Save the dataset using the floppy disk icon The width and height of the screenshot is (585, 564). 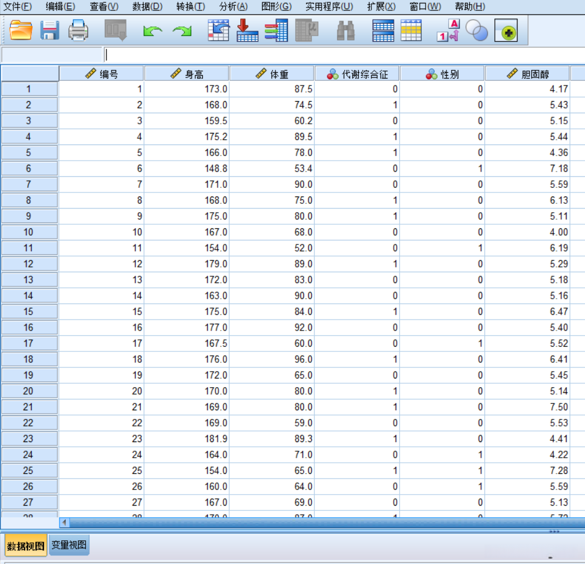(50, 30)
